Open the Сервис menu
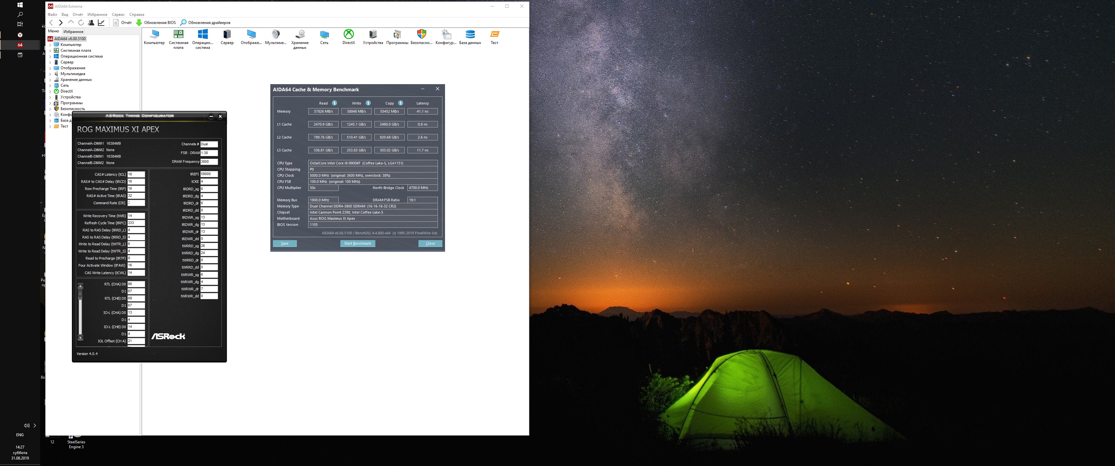The image size is (1115, 466). pyautogui.click(x=118, y=14)
